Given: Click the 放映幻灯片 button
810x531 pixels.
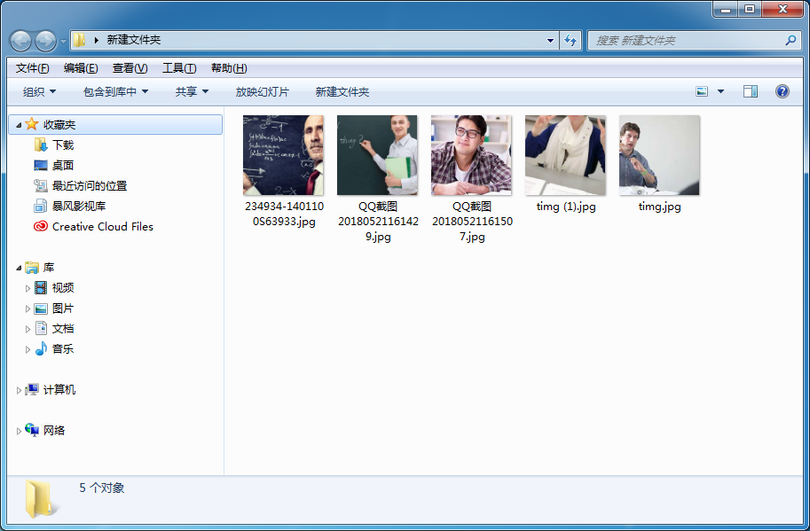Looking at the screenshot, I should (x=262, y=92).
